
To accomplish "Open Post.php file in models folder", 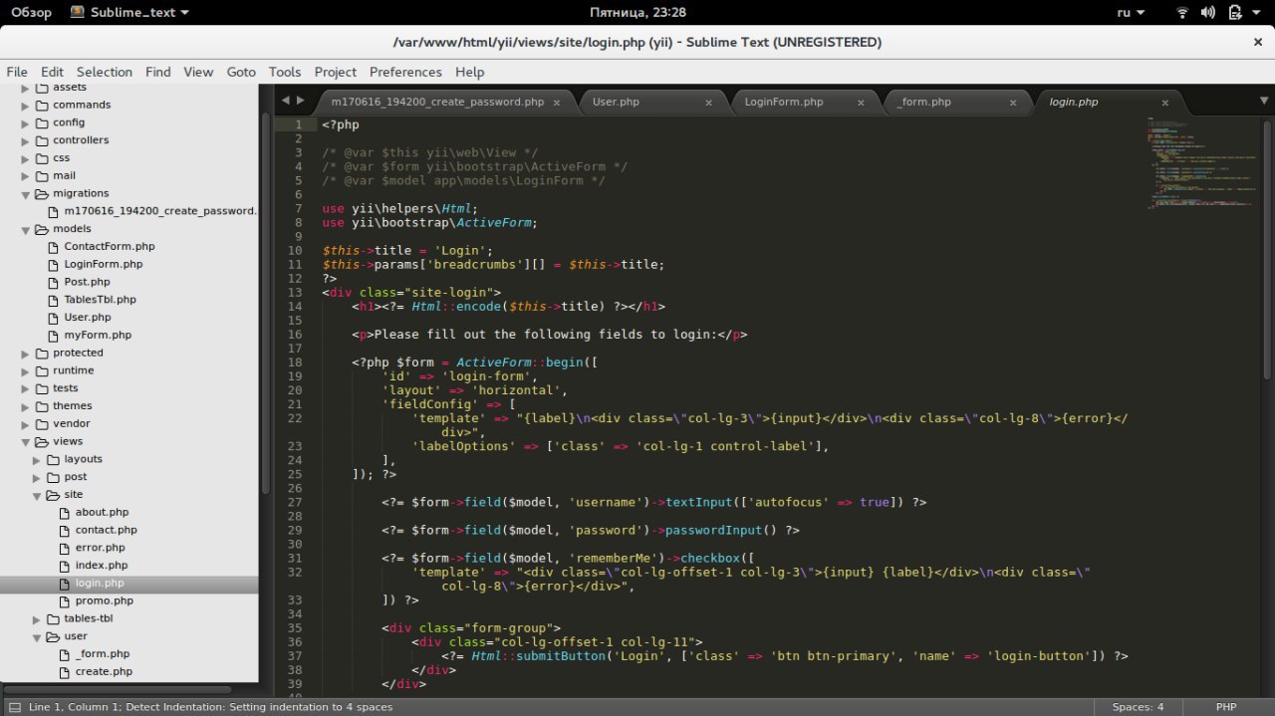I will coord(87,282).
